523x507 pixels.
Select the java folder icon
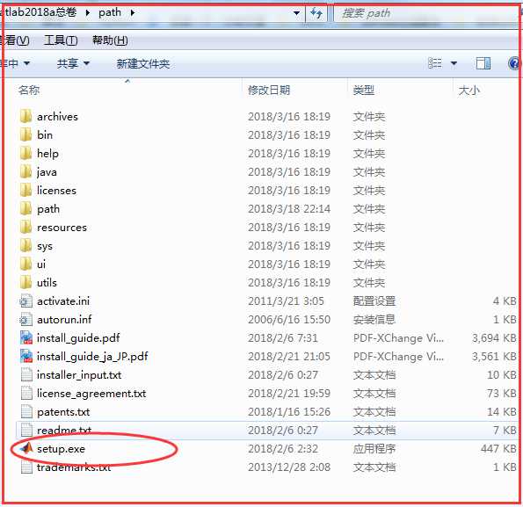pyautogui.click(x=26, y=171)
